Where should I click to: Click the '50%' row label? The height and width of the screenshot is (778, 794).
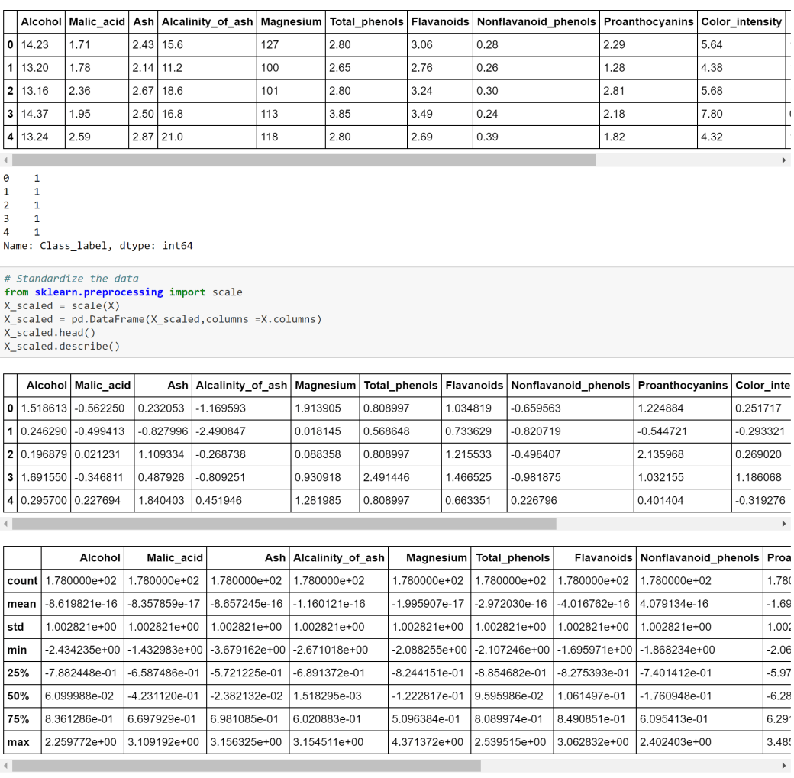pyautogui.click(x=22, y=696)
